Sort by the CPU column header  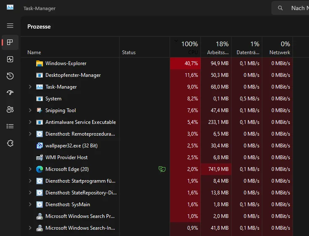185,47
